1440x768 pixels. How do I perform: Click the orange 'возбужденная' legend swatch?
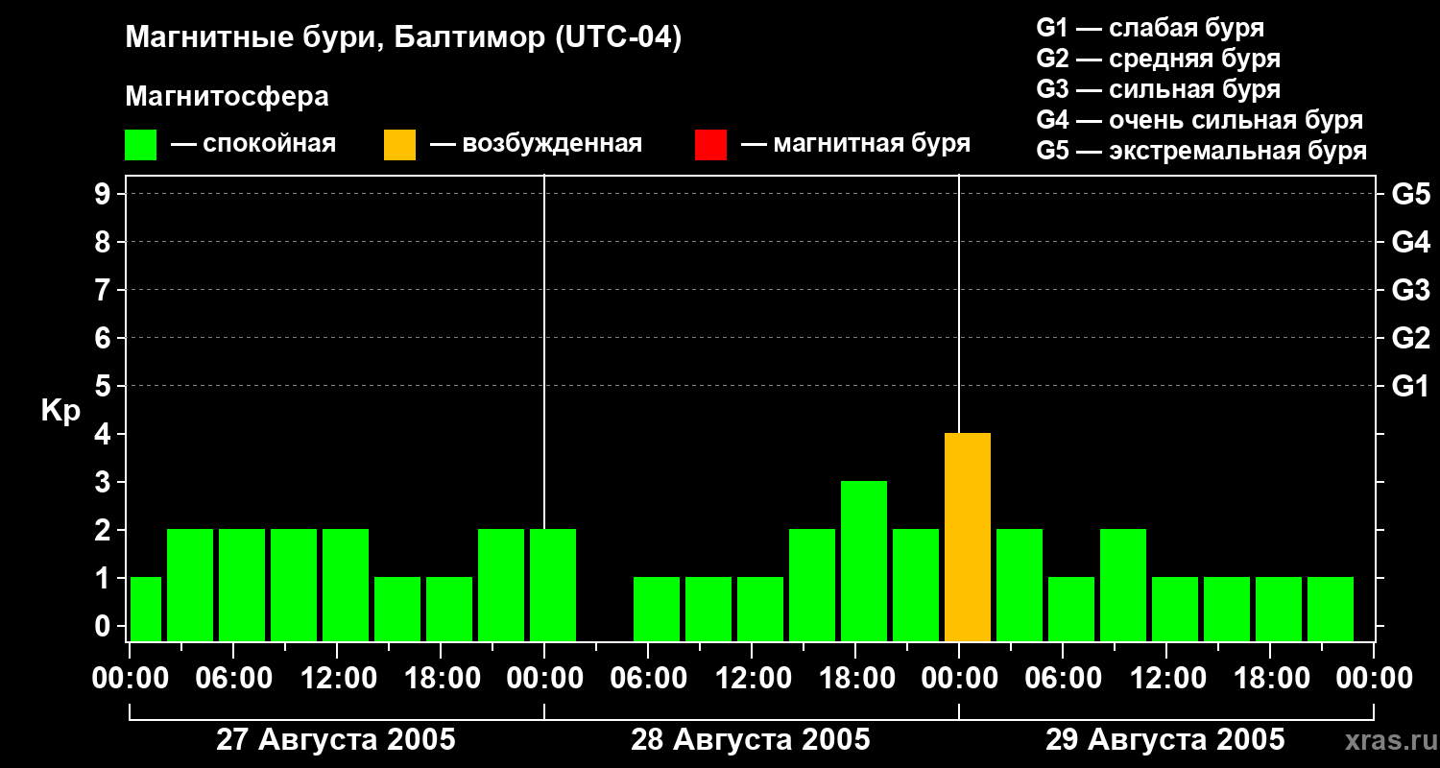click(x=399, y=145)
